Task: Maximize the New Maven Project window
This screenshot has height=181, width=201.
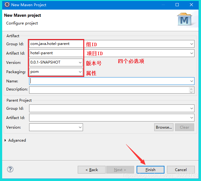Action: click(177, 5)
